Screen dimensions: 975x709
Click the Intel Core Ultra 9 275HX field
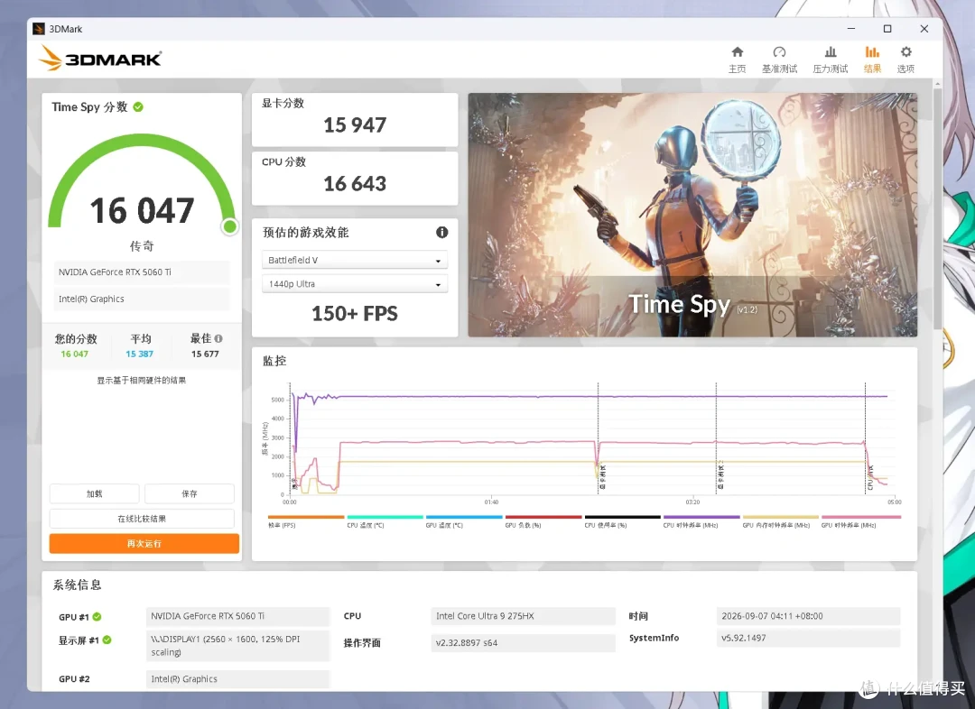pos(523,616)
